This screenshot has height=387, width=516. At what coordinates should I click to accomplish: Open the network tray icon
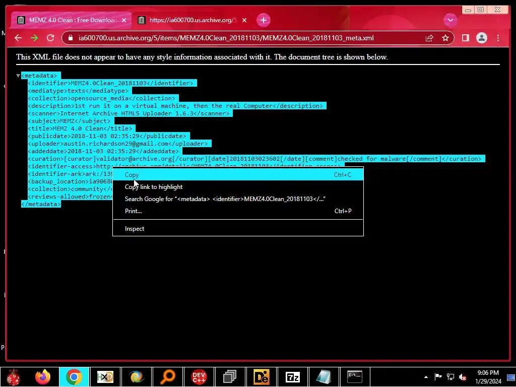click(x=450, y=377)
